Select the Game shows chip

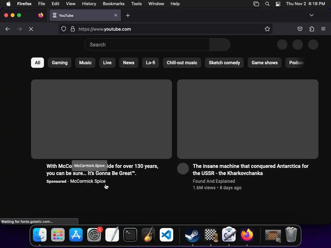pyautogui.click(x=264, y=63)
